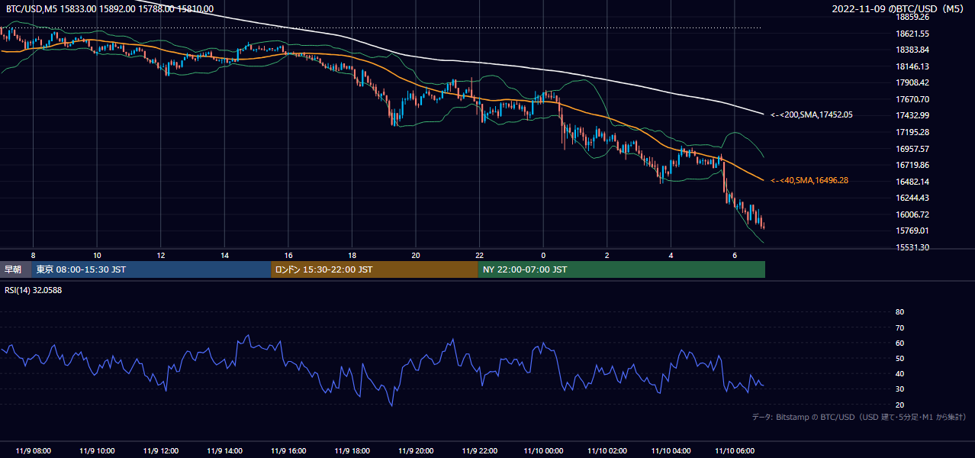Click RSI scale value 80
975x458 pixels.
click(899, 312)
